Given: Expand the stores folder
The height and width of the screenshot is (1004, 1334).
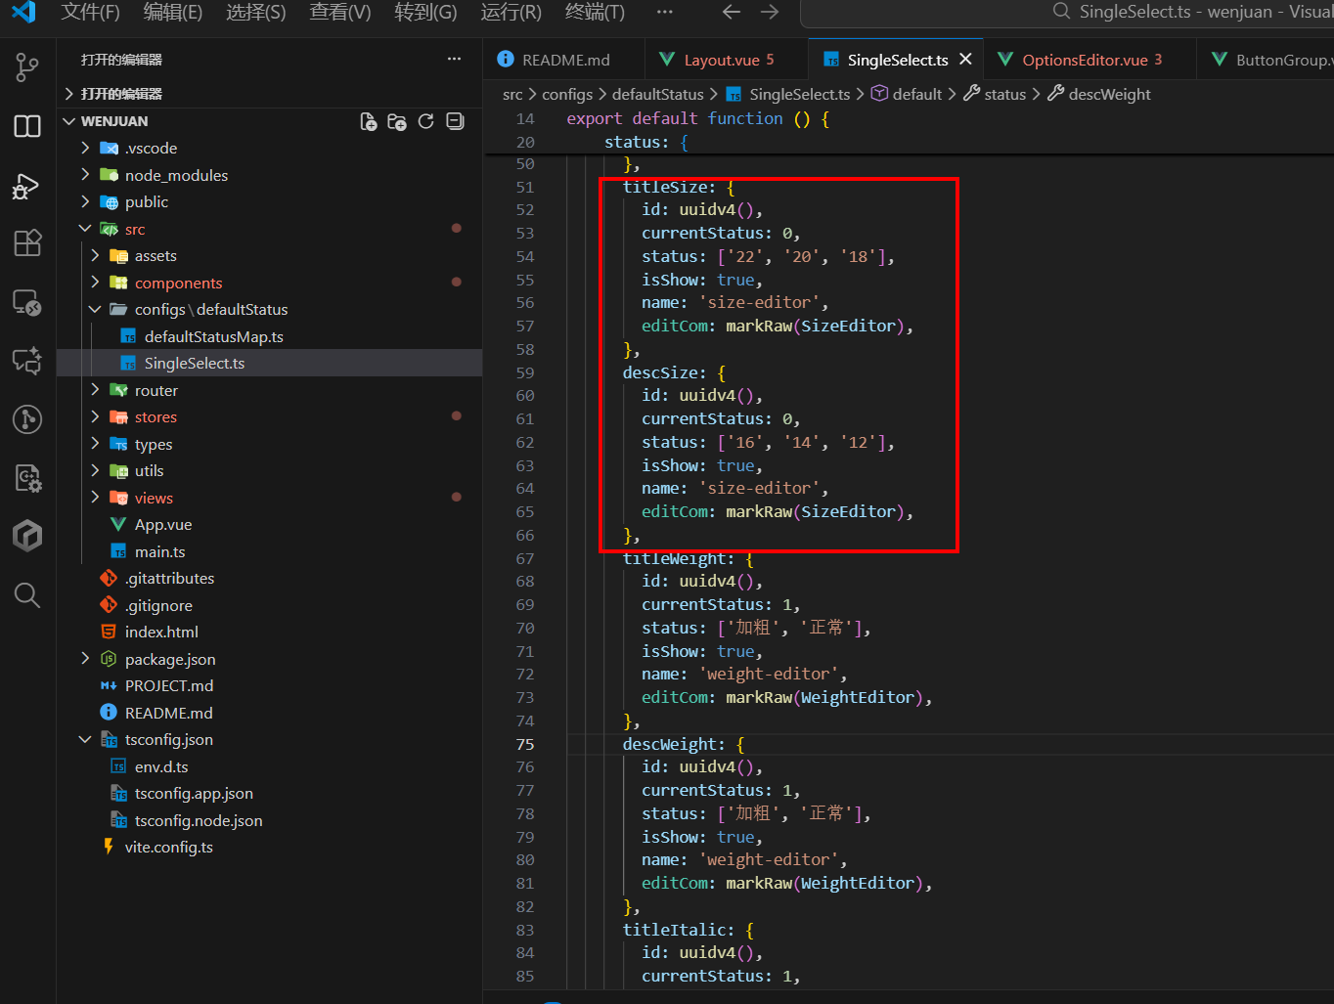Looking at the screenshot, I should pos(95,416).
